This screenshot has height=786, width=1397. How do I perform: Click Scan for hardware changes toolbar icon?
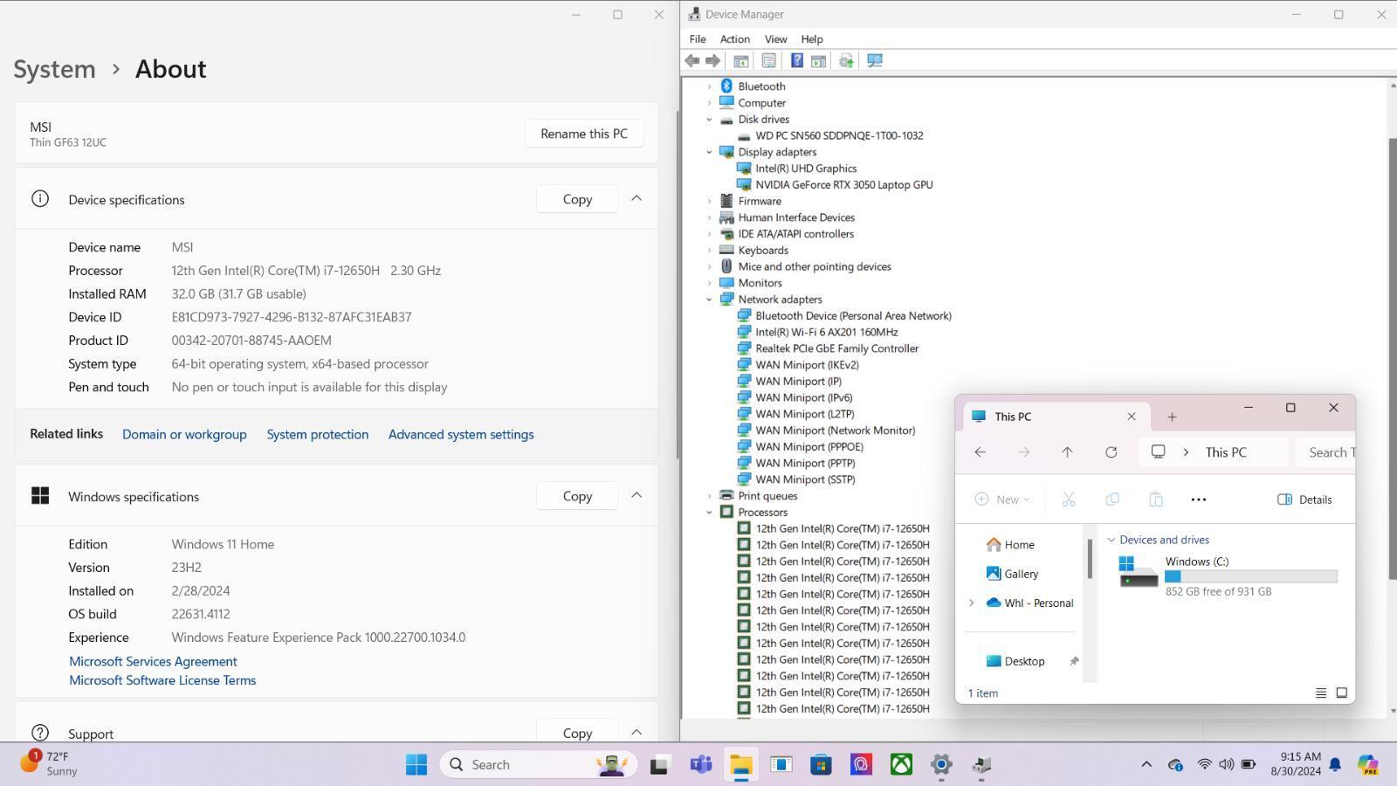point(874,60)
